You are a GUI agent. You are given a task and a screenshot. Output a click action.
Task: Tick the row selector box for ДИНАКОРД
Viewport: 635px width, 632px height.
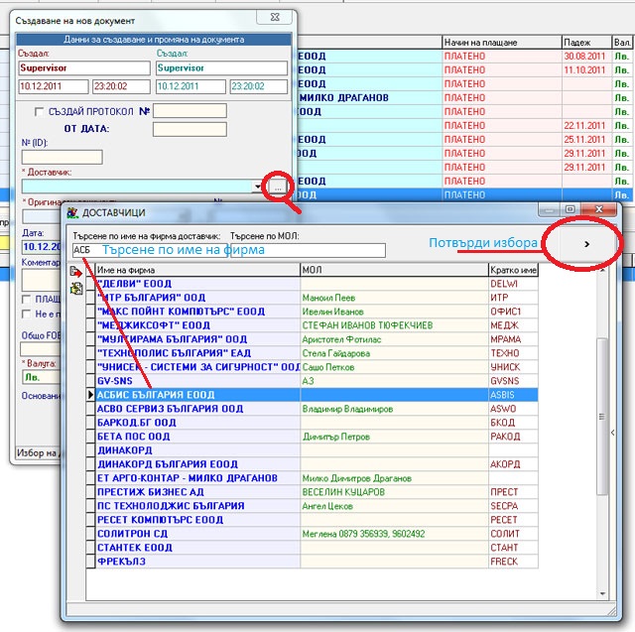(x=90, y=450)
